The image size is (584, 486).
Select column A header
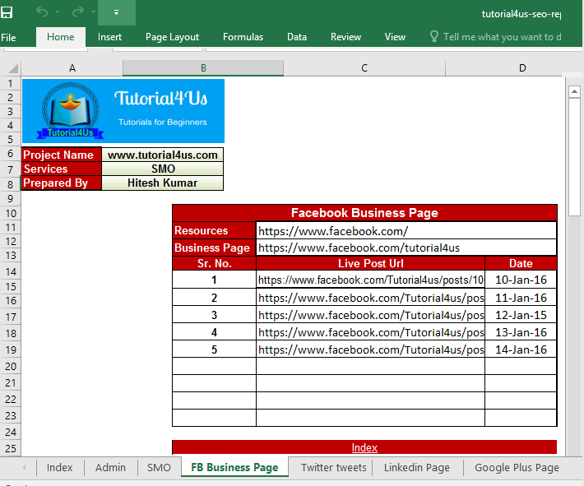coord(72,68)
